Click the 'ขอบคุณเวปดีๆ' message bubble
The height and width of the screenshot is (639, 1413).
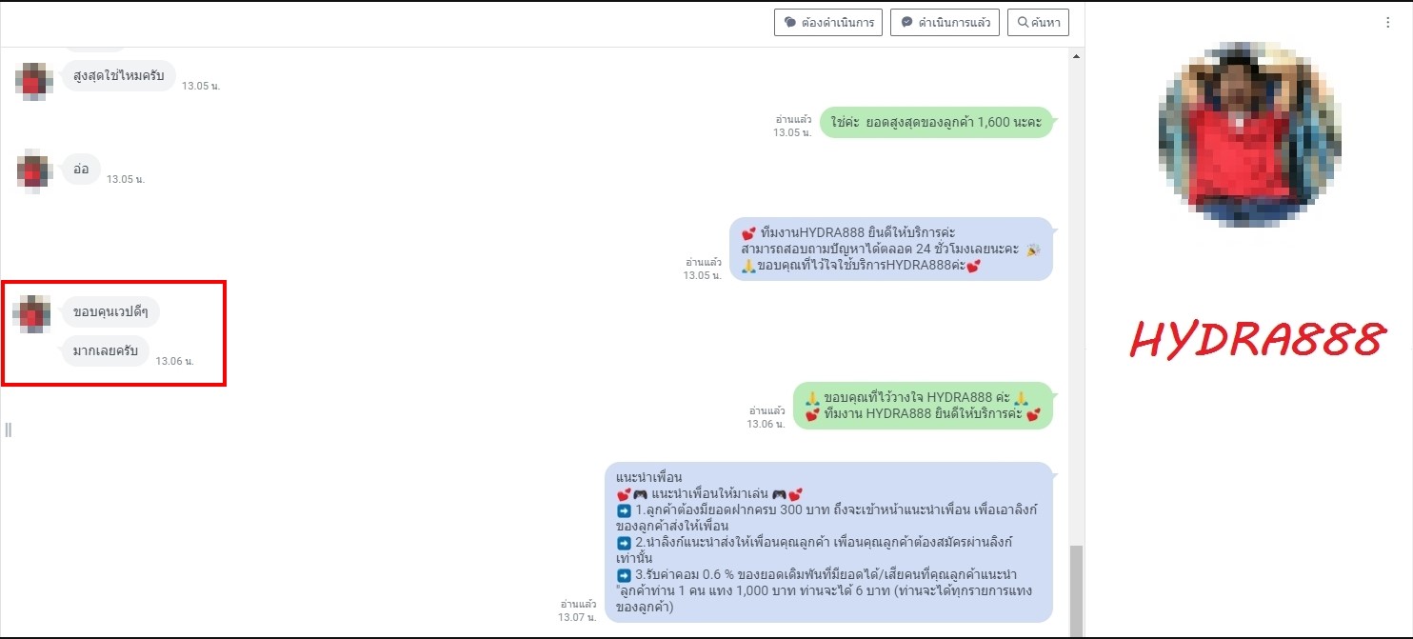click(110, 312)
